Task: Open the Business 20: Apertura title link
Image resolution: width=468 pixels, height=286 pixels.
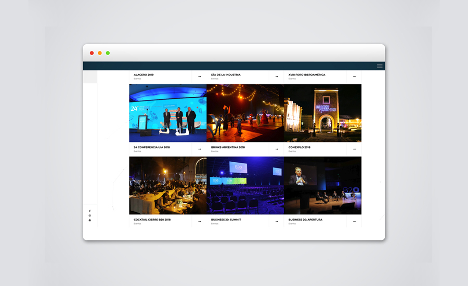Action: pos(305,220)
